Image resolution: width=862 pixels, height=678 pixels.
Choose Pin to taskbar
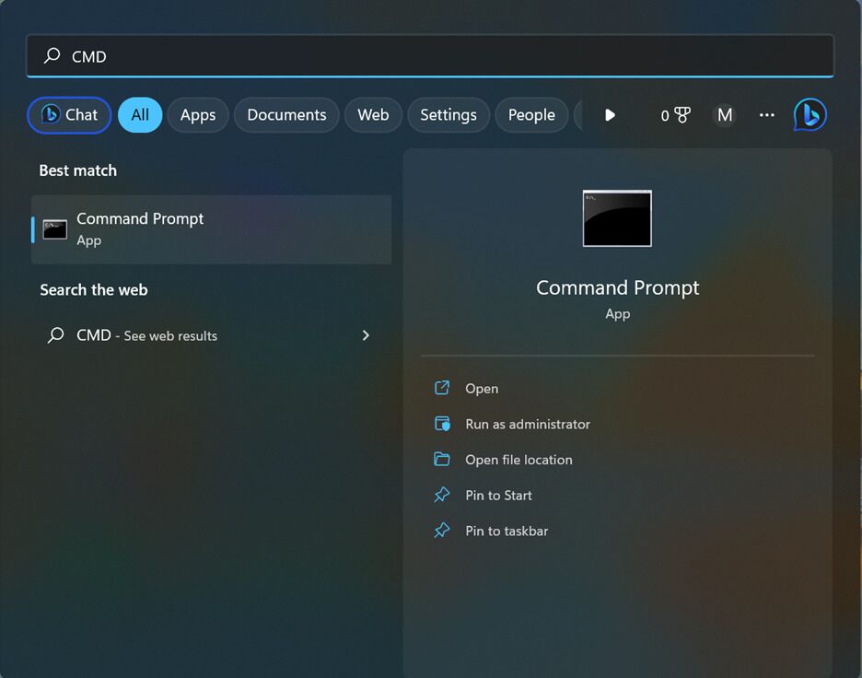click(507, 532)
